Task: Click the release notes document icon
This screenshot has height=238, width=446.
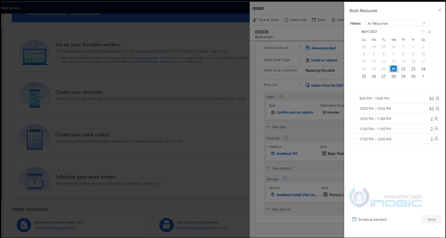Action: [24, 225]
